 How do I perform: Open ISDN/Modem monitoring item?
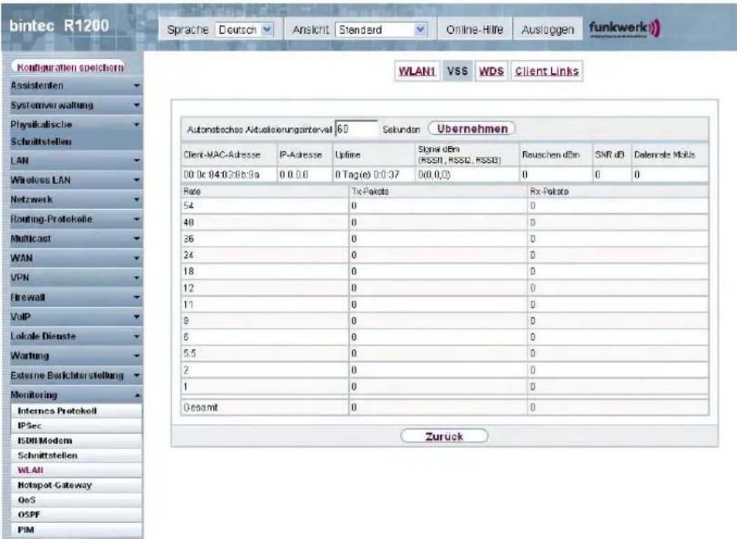(76, 441)
